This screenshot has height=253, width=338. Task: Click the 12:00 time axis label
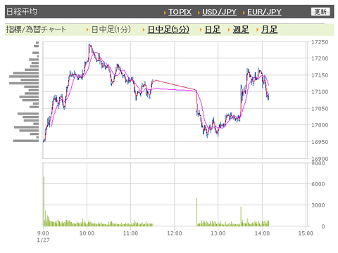(175, 233)
